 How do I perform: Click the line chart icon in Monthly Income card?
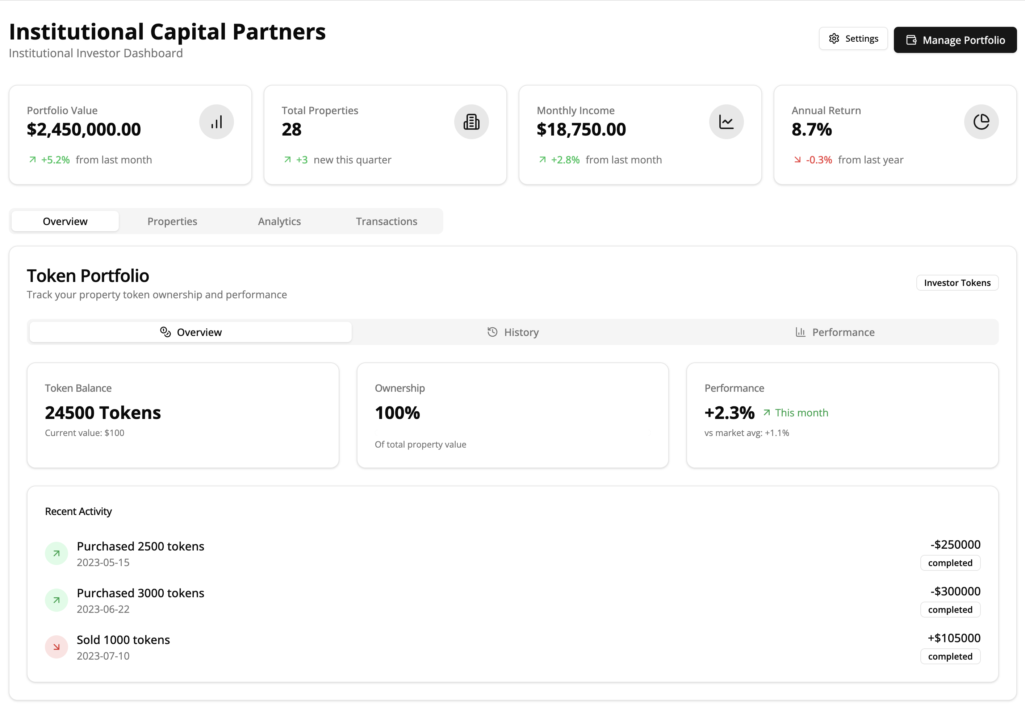[726, 122]
